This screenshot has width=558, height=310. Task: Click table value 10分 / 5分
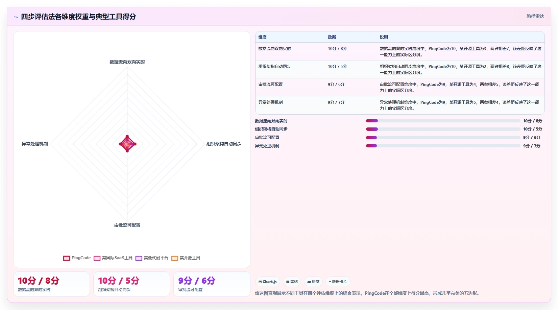pyautogui.click(x=337, y=67)
